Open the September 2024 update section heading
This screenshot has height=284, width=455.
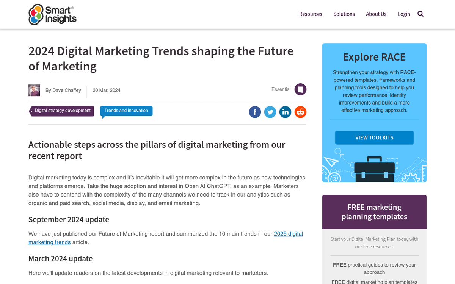click(x=69, y=219)
